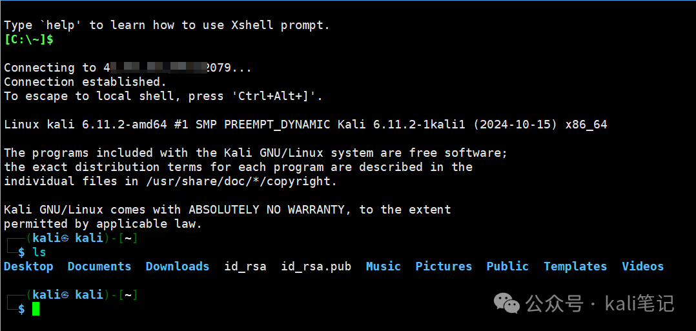Click the Downloads directory entry
This screenshot has width=696, height=331.
coord(178,266)
